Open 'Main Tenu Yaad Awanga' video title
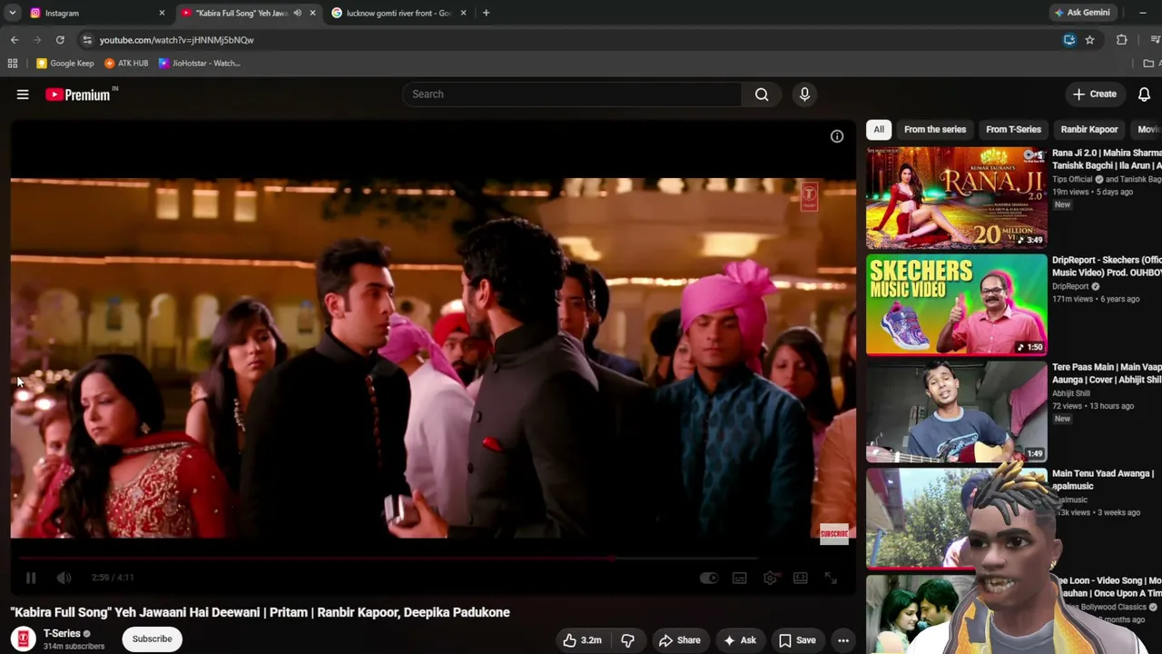This screenshot has width=1162, height=654. coord(1103,480)
